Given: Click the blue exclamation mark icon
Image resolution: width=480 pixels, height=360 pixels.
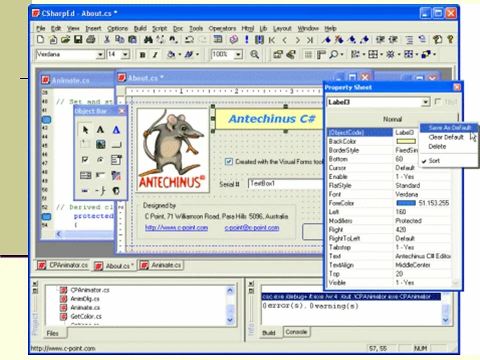Looking at the screenshot, I should pos(246,39).
